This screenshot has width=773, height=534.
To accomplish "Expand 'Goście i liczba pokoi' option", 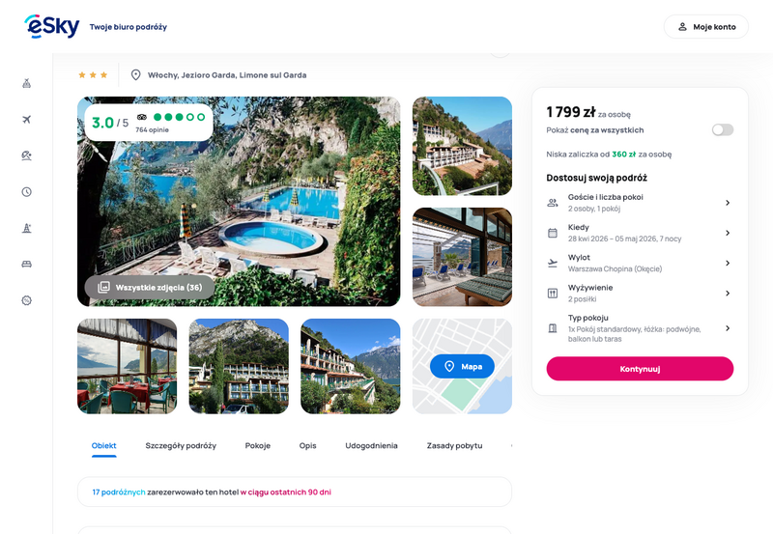I will (640, 203).
